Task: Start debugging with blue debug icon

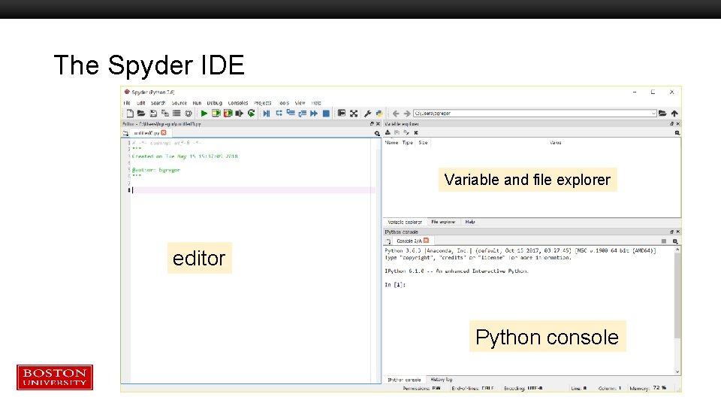Action: (x=266, y=114)
